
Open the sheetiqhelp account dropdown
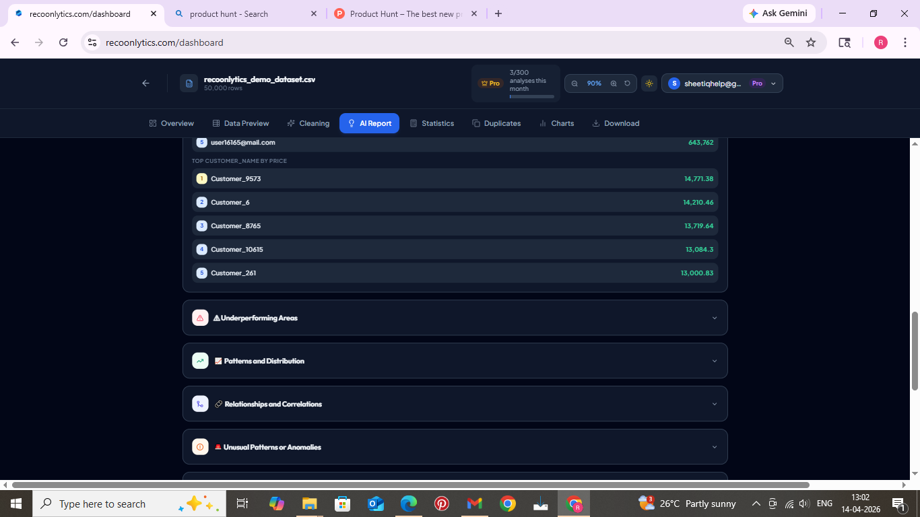[722, 83]
